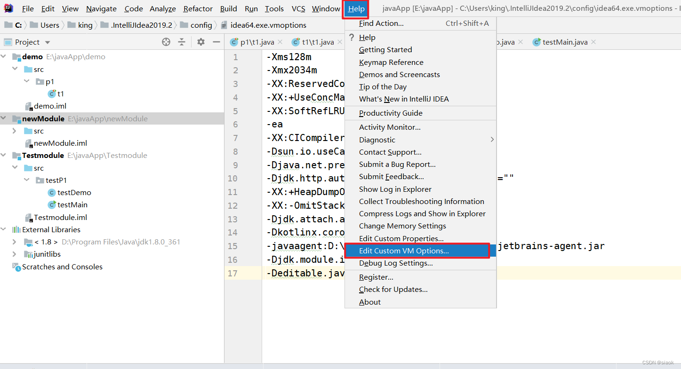Select Edit Custom VM Options menu entry
The image size is (681, 369).
(421, 251)
